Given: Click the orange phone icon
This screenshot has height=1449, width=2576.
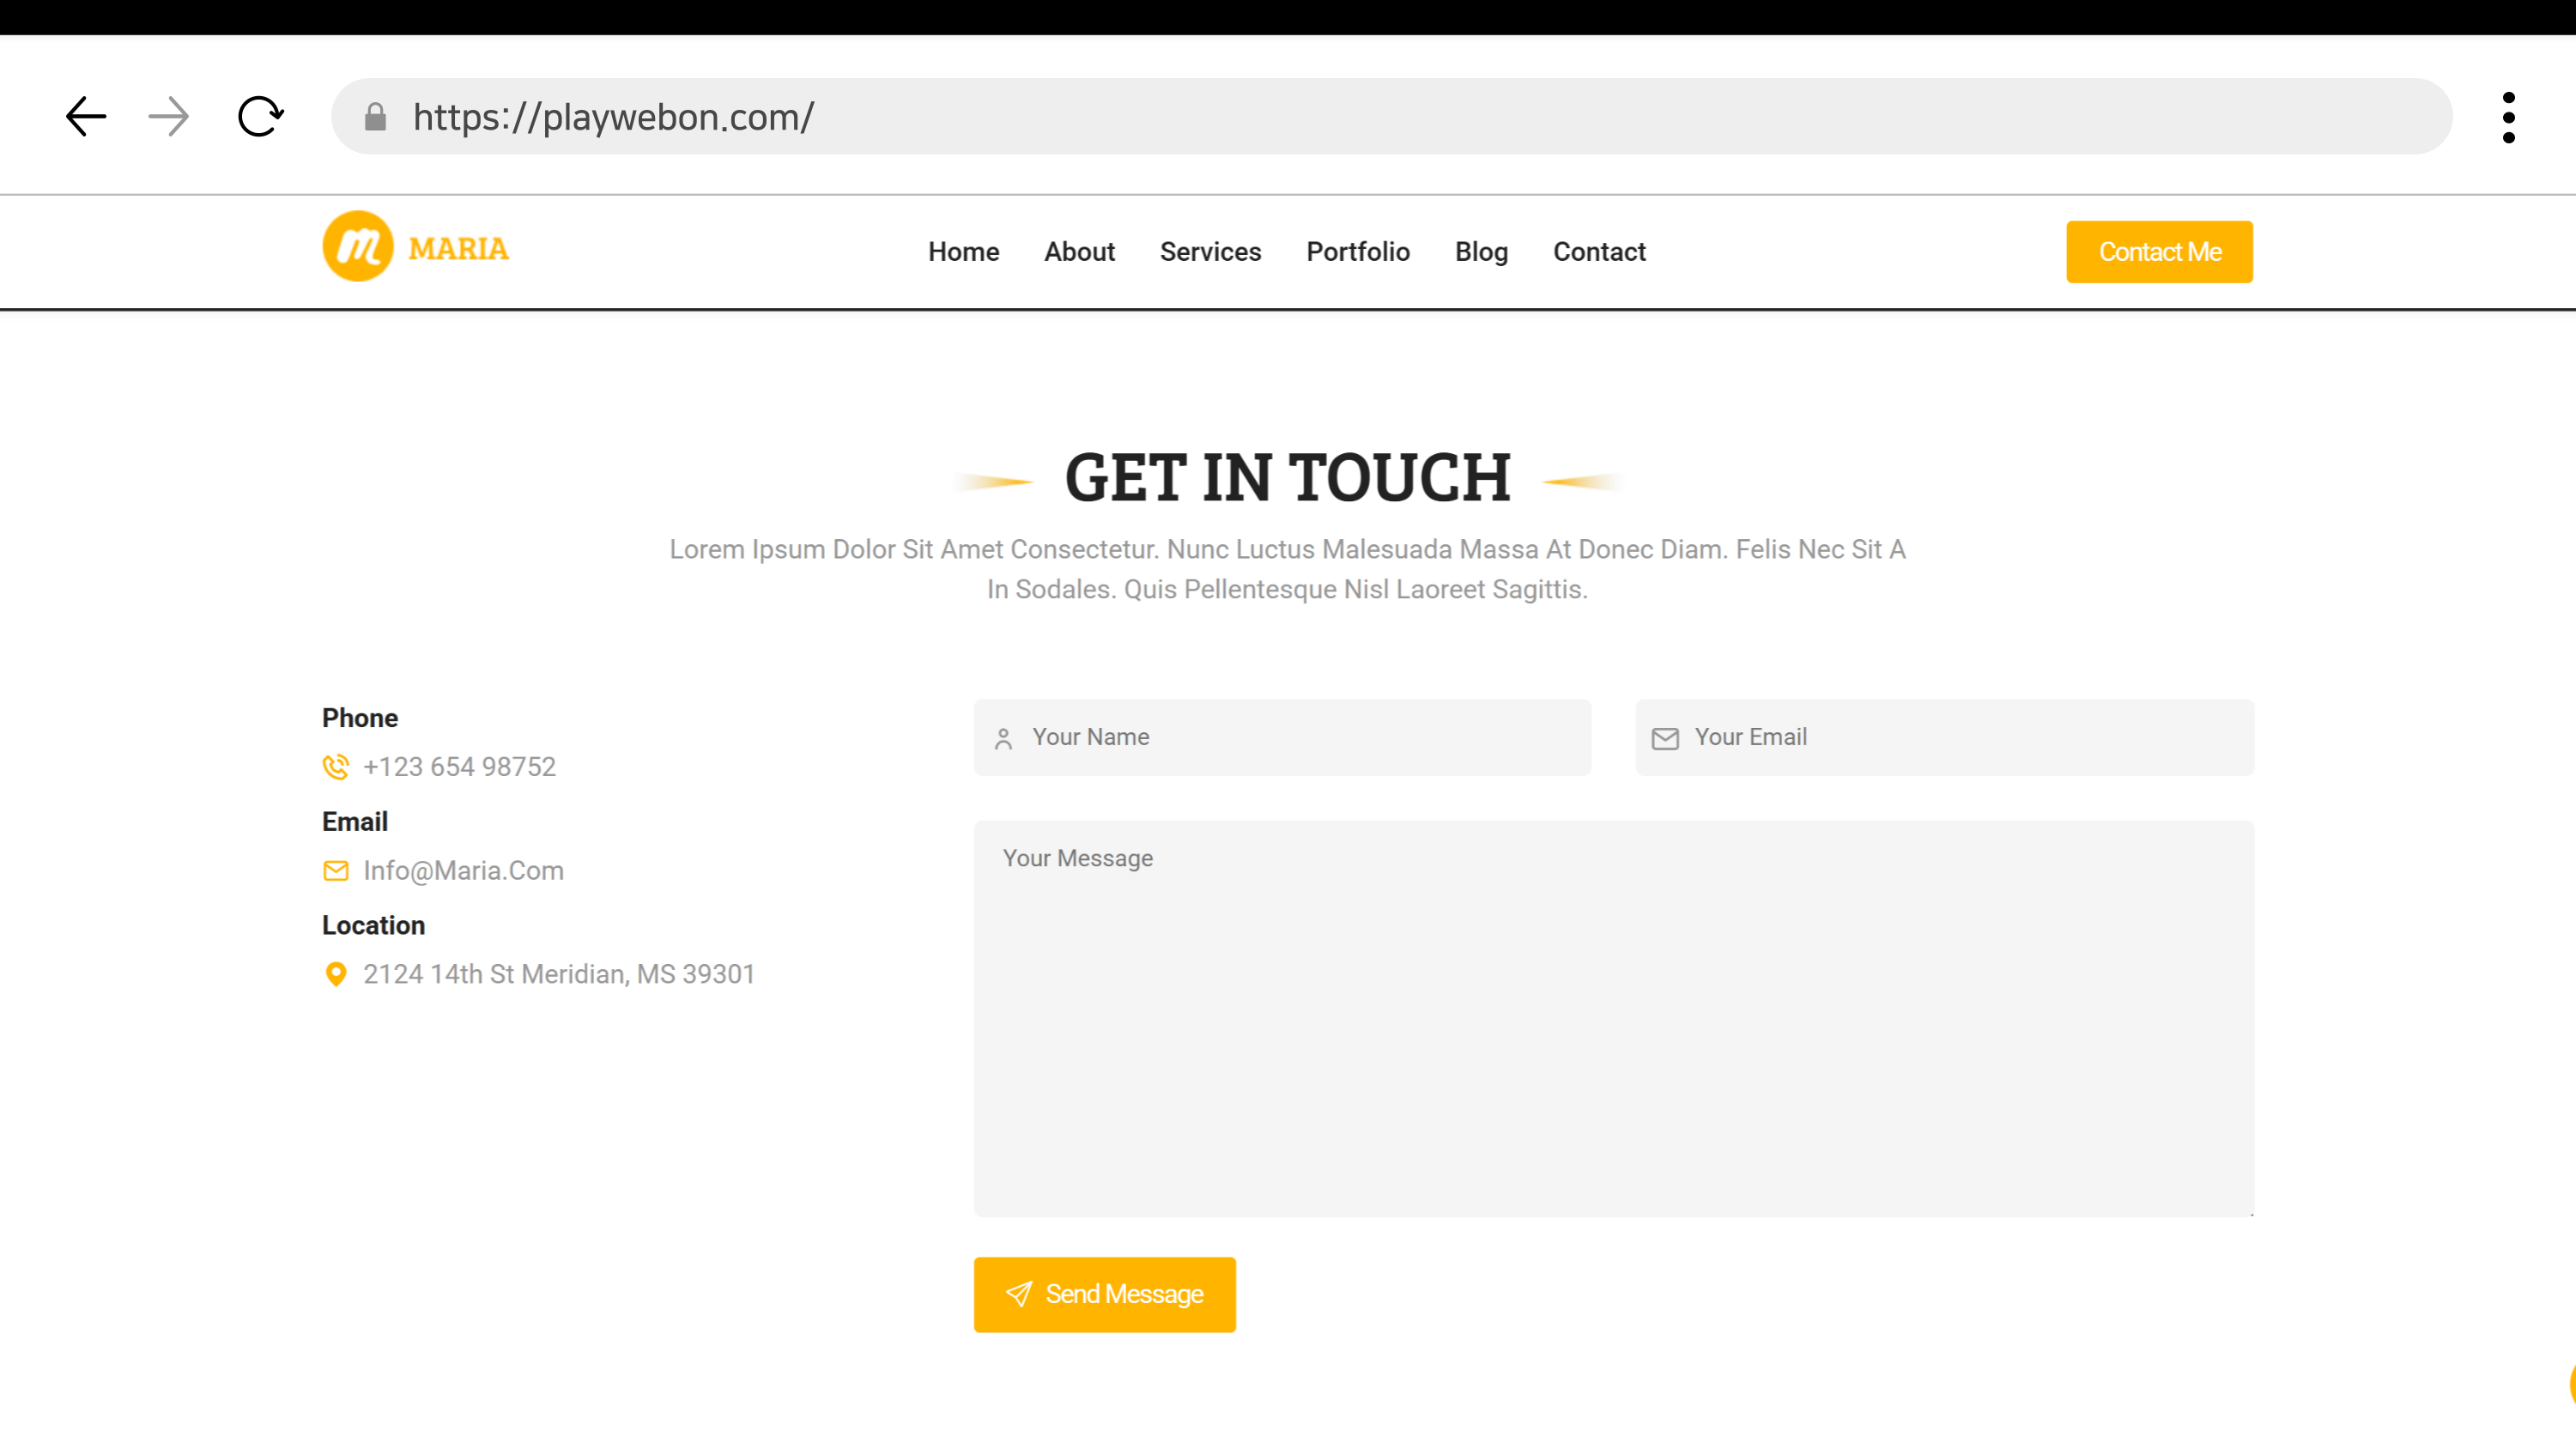Looking at the screenshot, I should point(336,767).
